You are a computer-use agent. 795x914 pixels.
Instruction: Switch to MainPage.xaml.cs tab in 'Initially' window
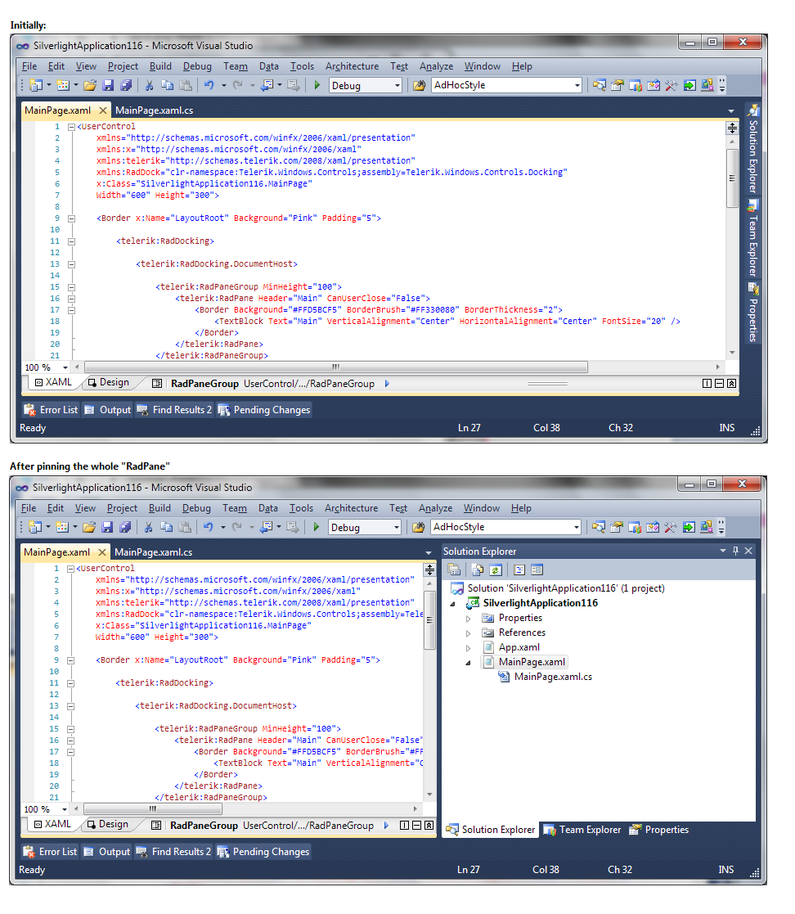[154, 110]
